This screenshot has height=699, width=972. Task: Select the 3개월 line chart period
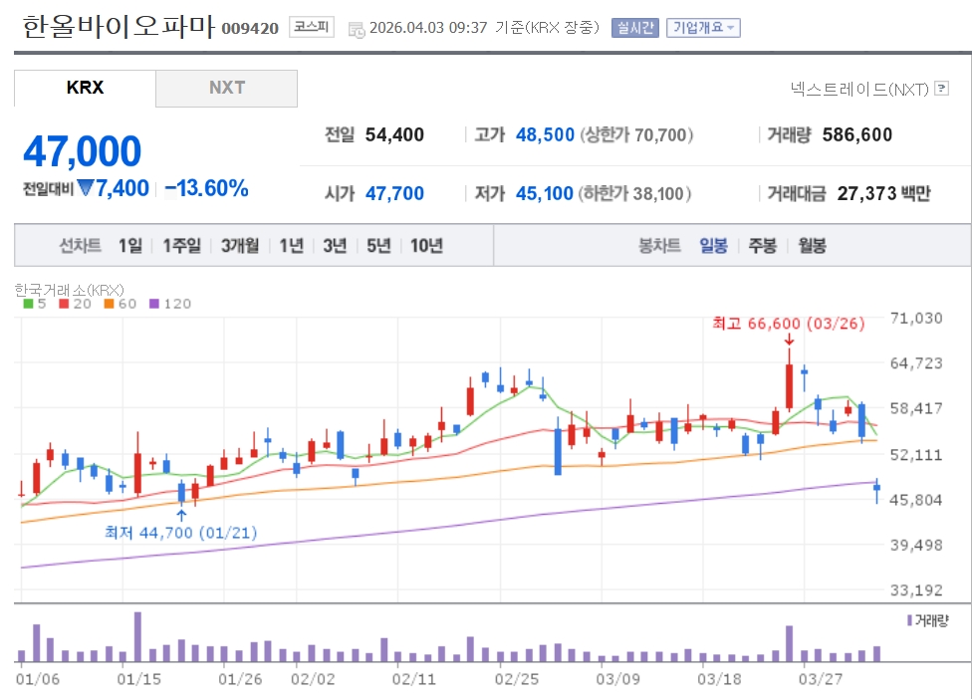[x=240, y=246]
